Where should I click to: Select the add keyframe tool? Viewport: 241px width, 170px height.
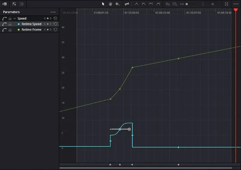point(117,4)
